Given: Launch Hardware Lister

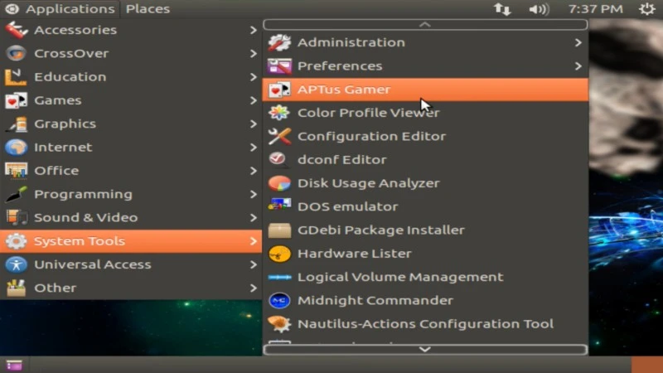Looking at the screenshot, I should [x=425, y=254].
